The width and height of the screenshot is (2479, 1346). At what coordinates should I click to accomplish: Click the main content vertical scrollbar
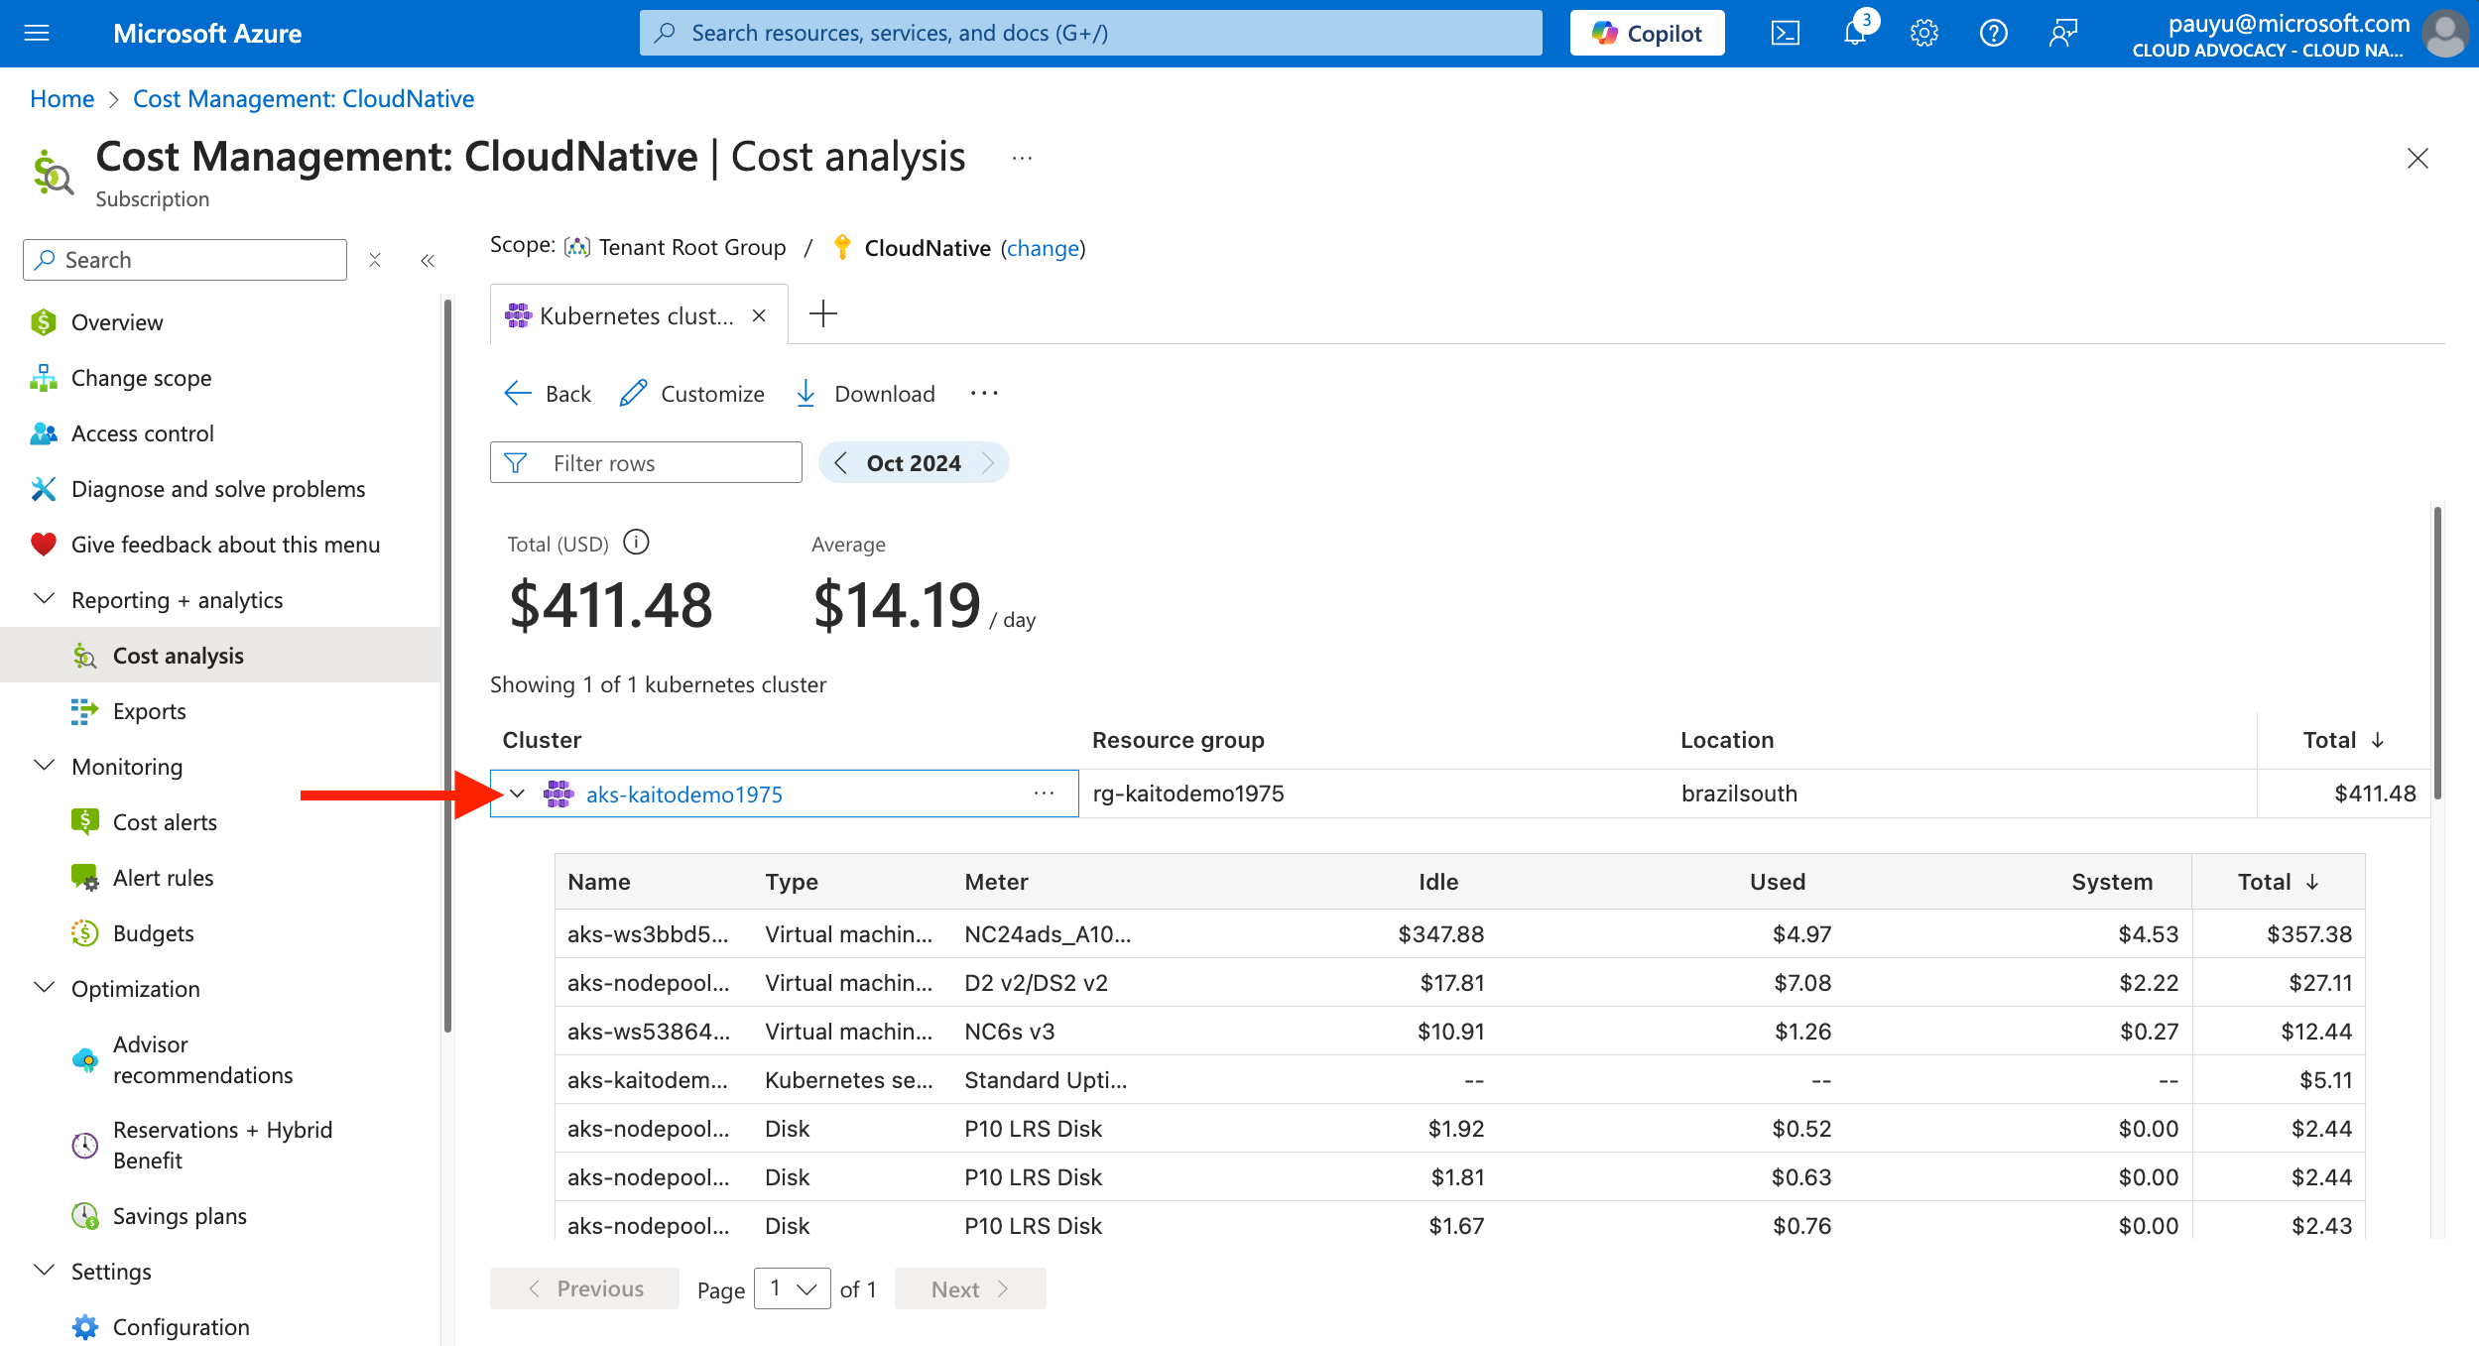point(2437,653)
